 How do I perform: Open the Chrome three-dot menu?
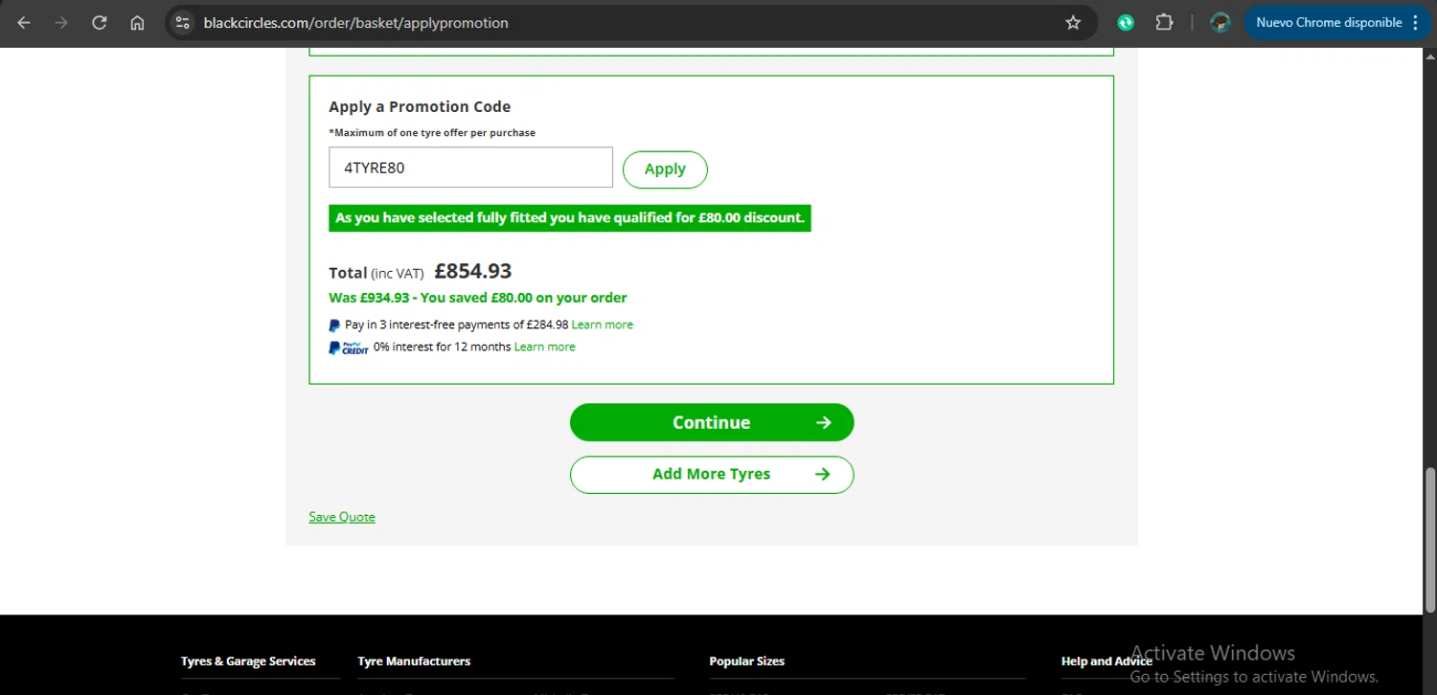tap(1416, 23)
